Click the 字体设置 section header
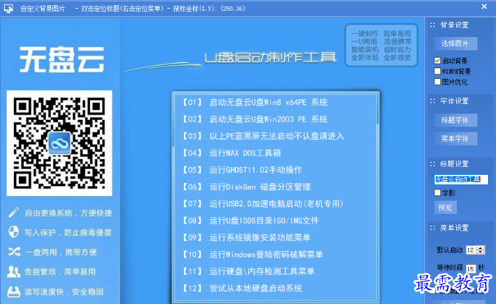The image size is (496, 304). click(x=454, y=101)
